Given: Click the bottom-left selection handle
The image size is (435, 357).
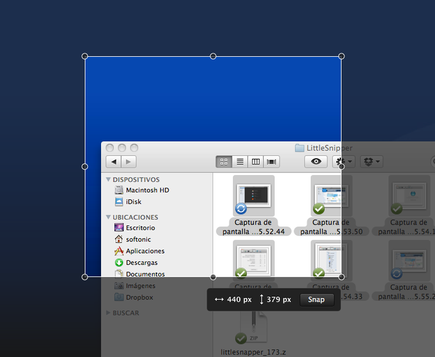Looking at the screenshot, I should click(x=84, y=277).
